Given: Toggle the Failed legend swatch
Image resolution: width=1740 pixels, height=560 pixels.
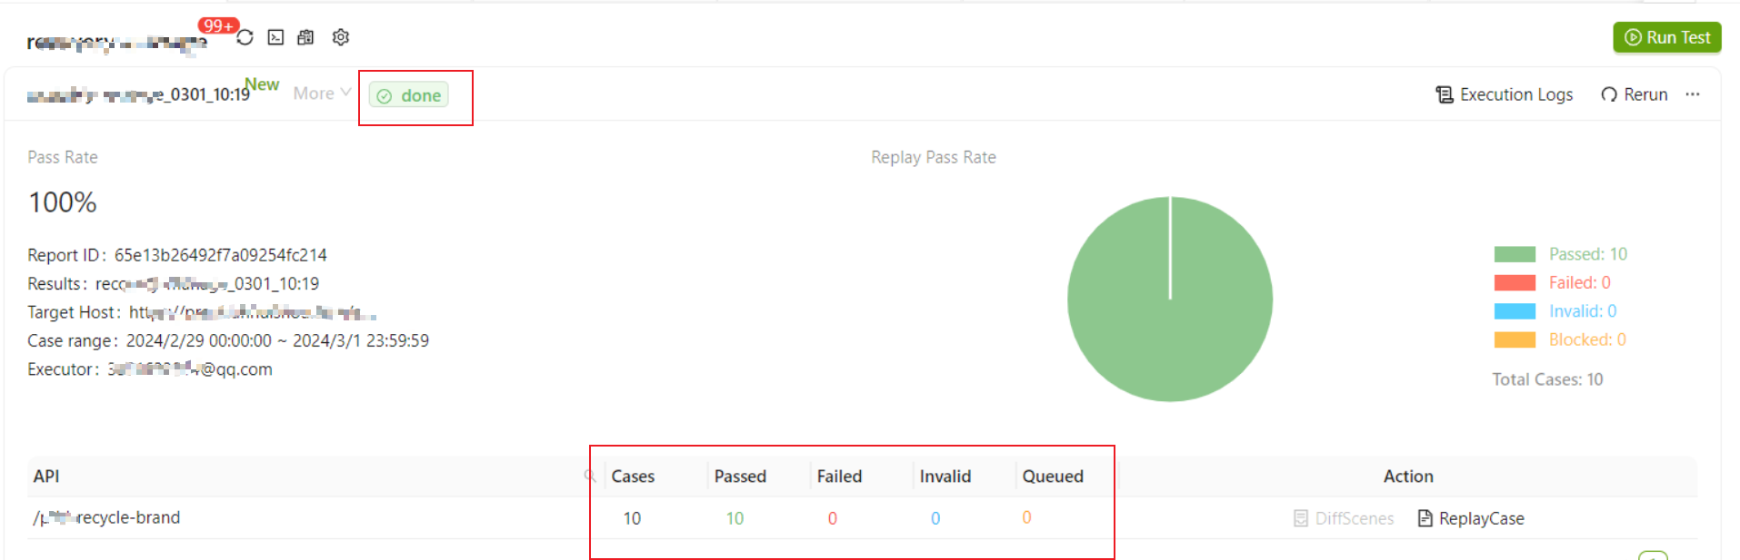Looking at the screenshot, I should (1515, 282).
